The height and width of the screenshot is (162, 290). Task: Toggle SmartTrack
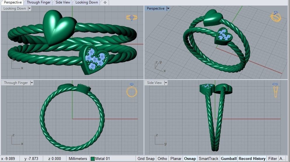(208, 159)
